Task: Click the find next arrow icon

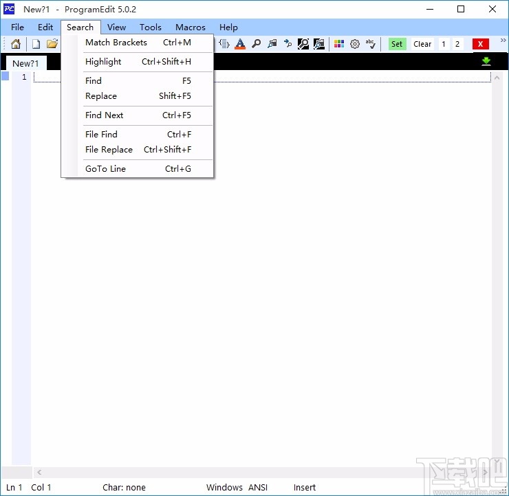Action: pyautogui.click(x=288, y=44)
